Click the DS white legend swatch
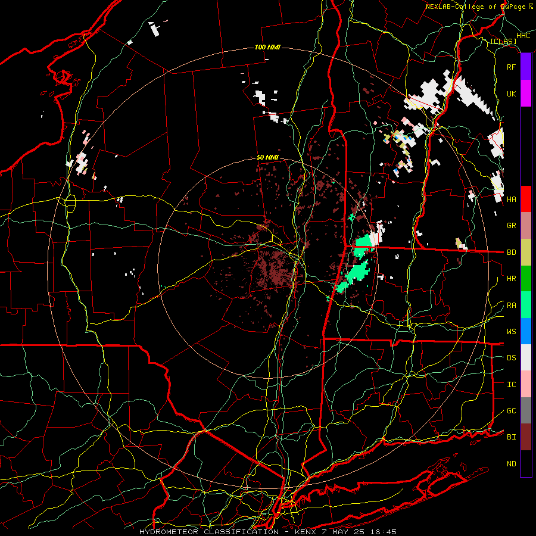This screenshot has width=536, height=536. 526,357
